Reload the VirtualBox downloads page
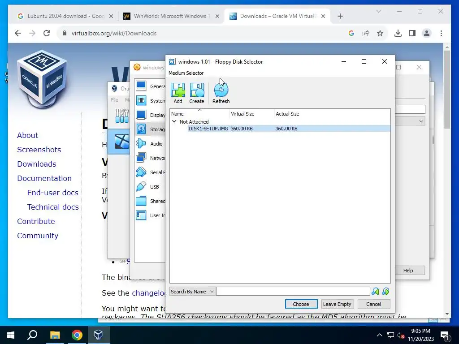 pos(47,33)
